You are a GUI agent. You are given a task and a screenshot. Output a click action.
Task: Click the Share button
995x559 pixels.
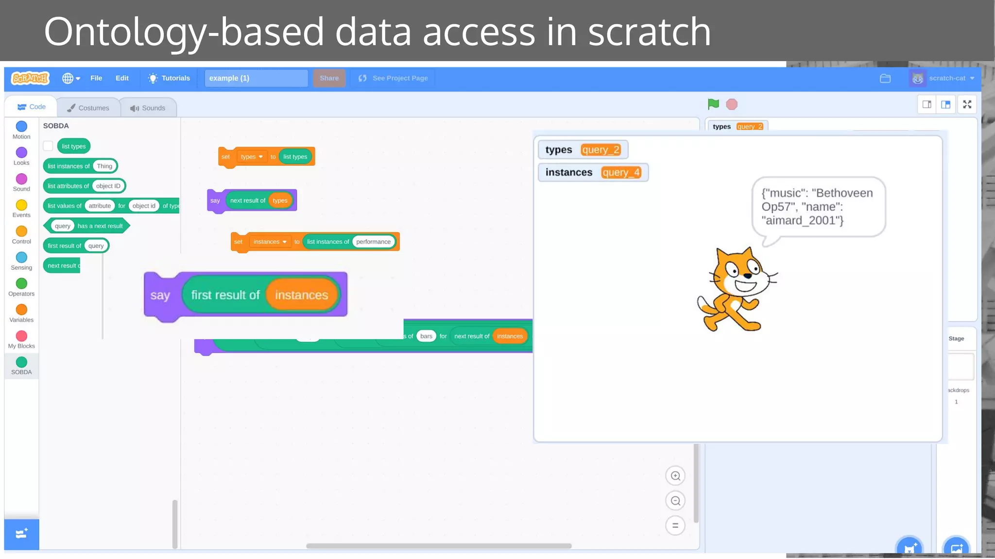[329, 78]
